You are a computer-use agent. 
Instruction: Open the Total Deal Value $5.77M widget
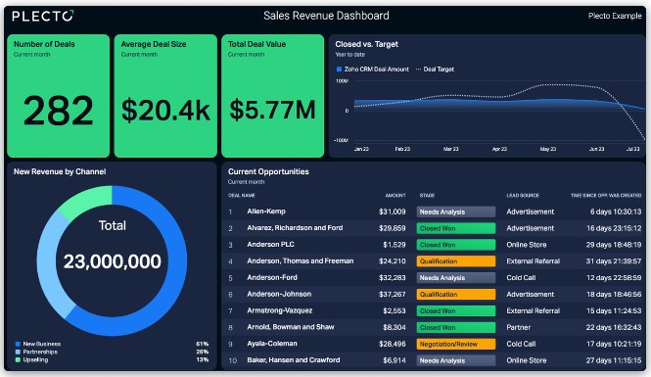(273, 96)
